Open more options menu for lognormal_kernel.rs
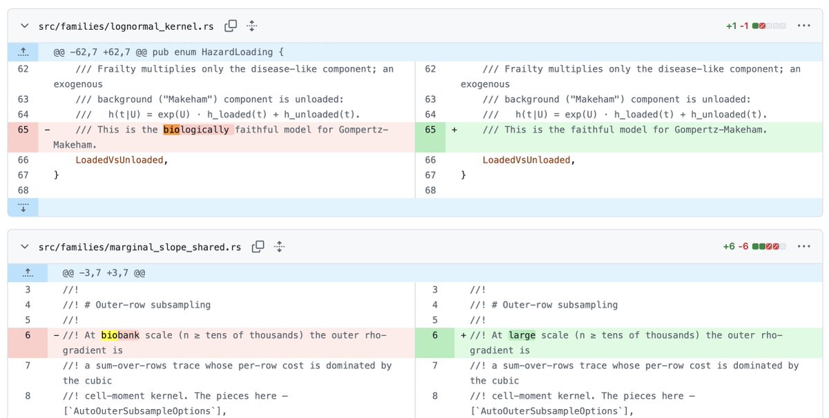This screenshot has height=418, width=829. click(x=803, y=26)
